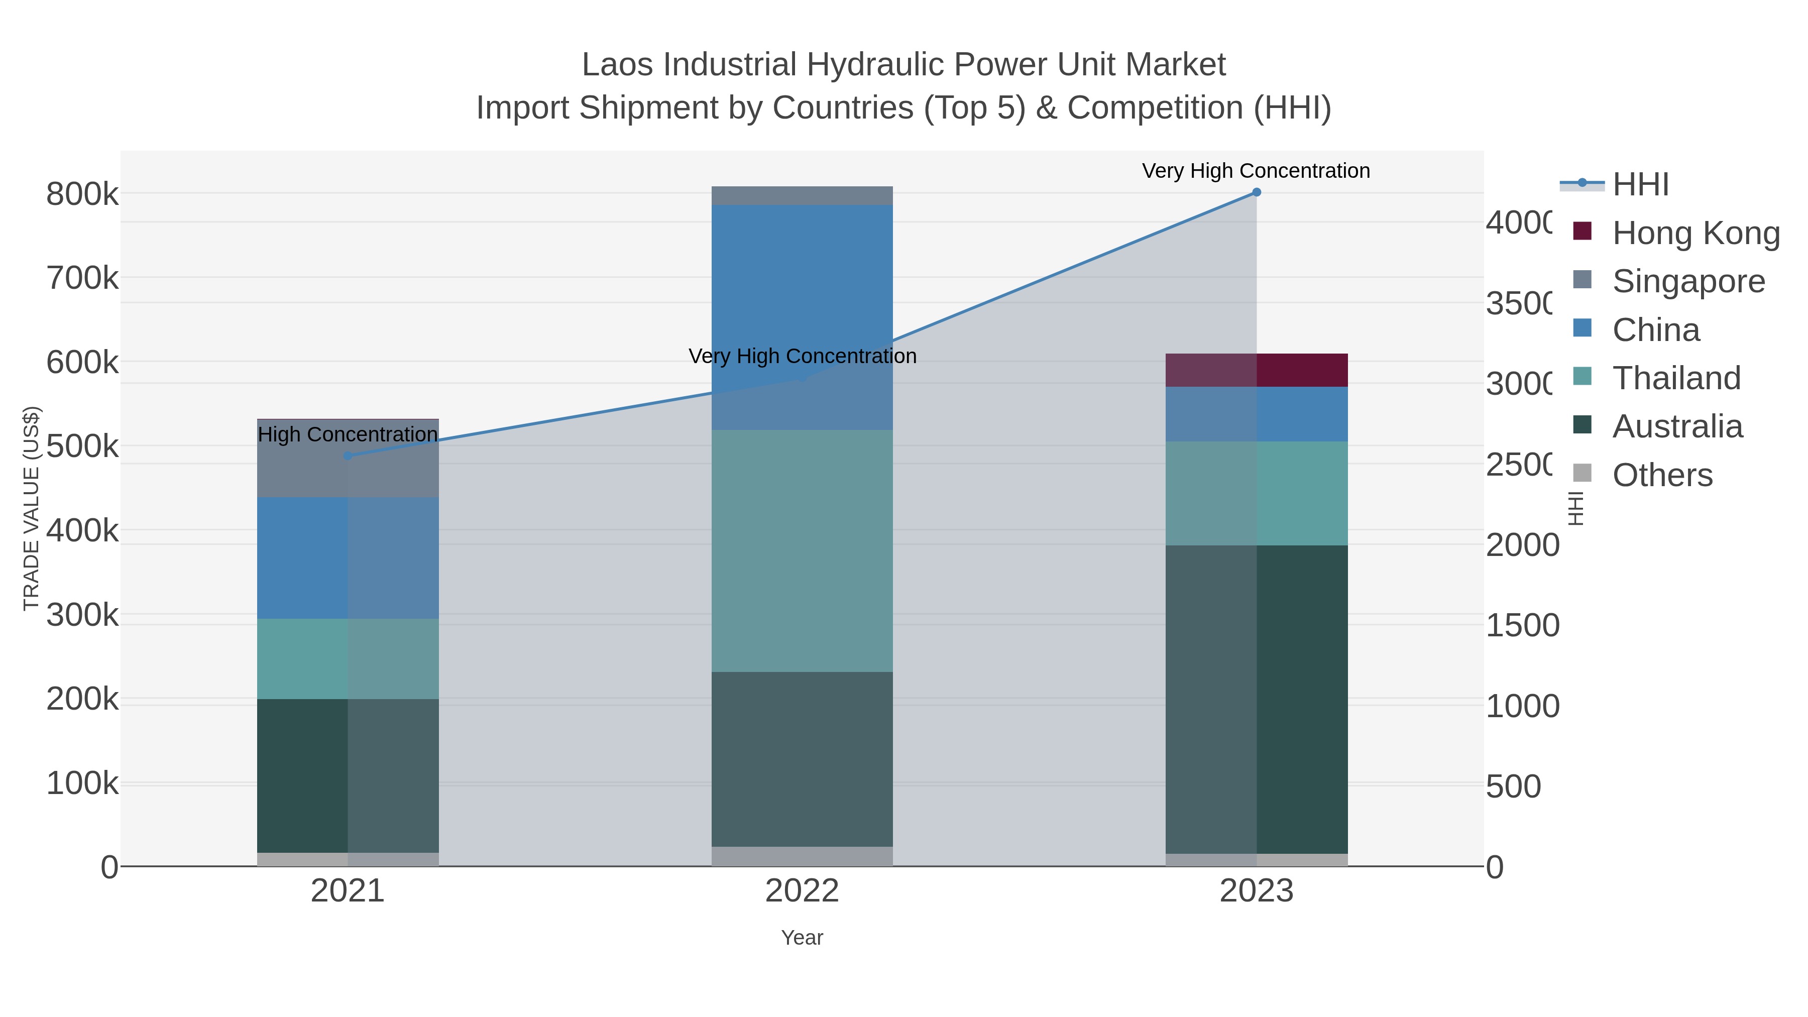Click the 2021 HHI data point marker
Viewport: 1808px width, 1017px height.
348,456
